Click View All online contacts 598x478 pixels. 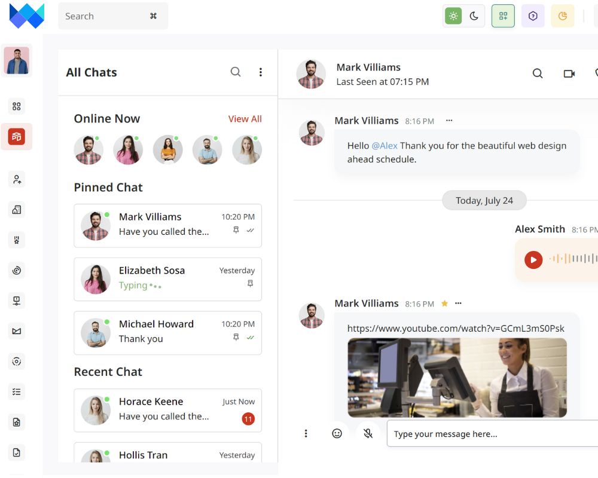point(245,119)
